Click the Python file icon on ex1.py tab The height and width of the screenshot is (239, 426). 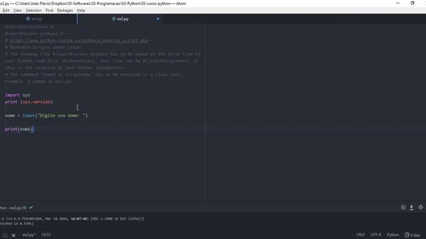point(28,19)
